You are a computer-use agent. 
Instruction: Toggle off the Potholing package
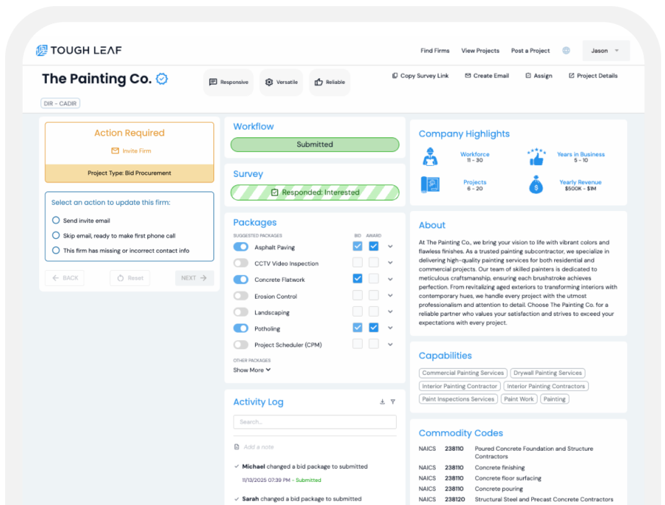241,328
